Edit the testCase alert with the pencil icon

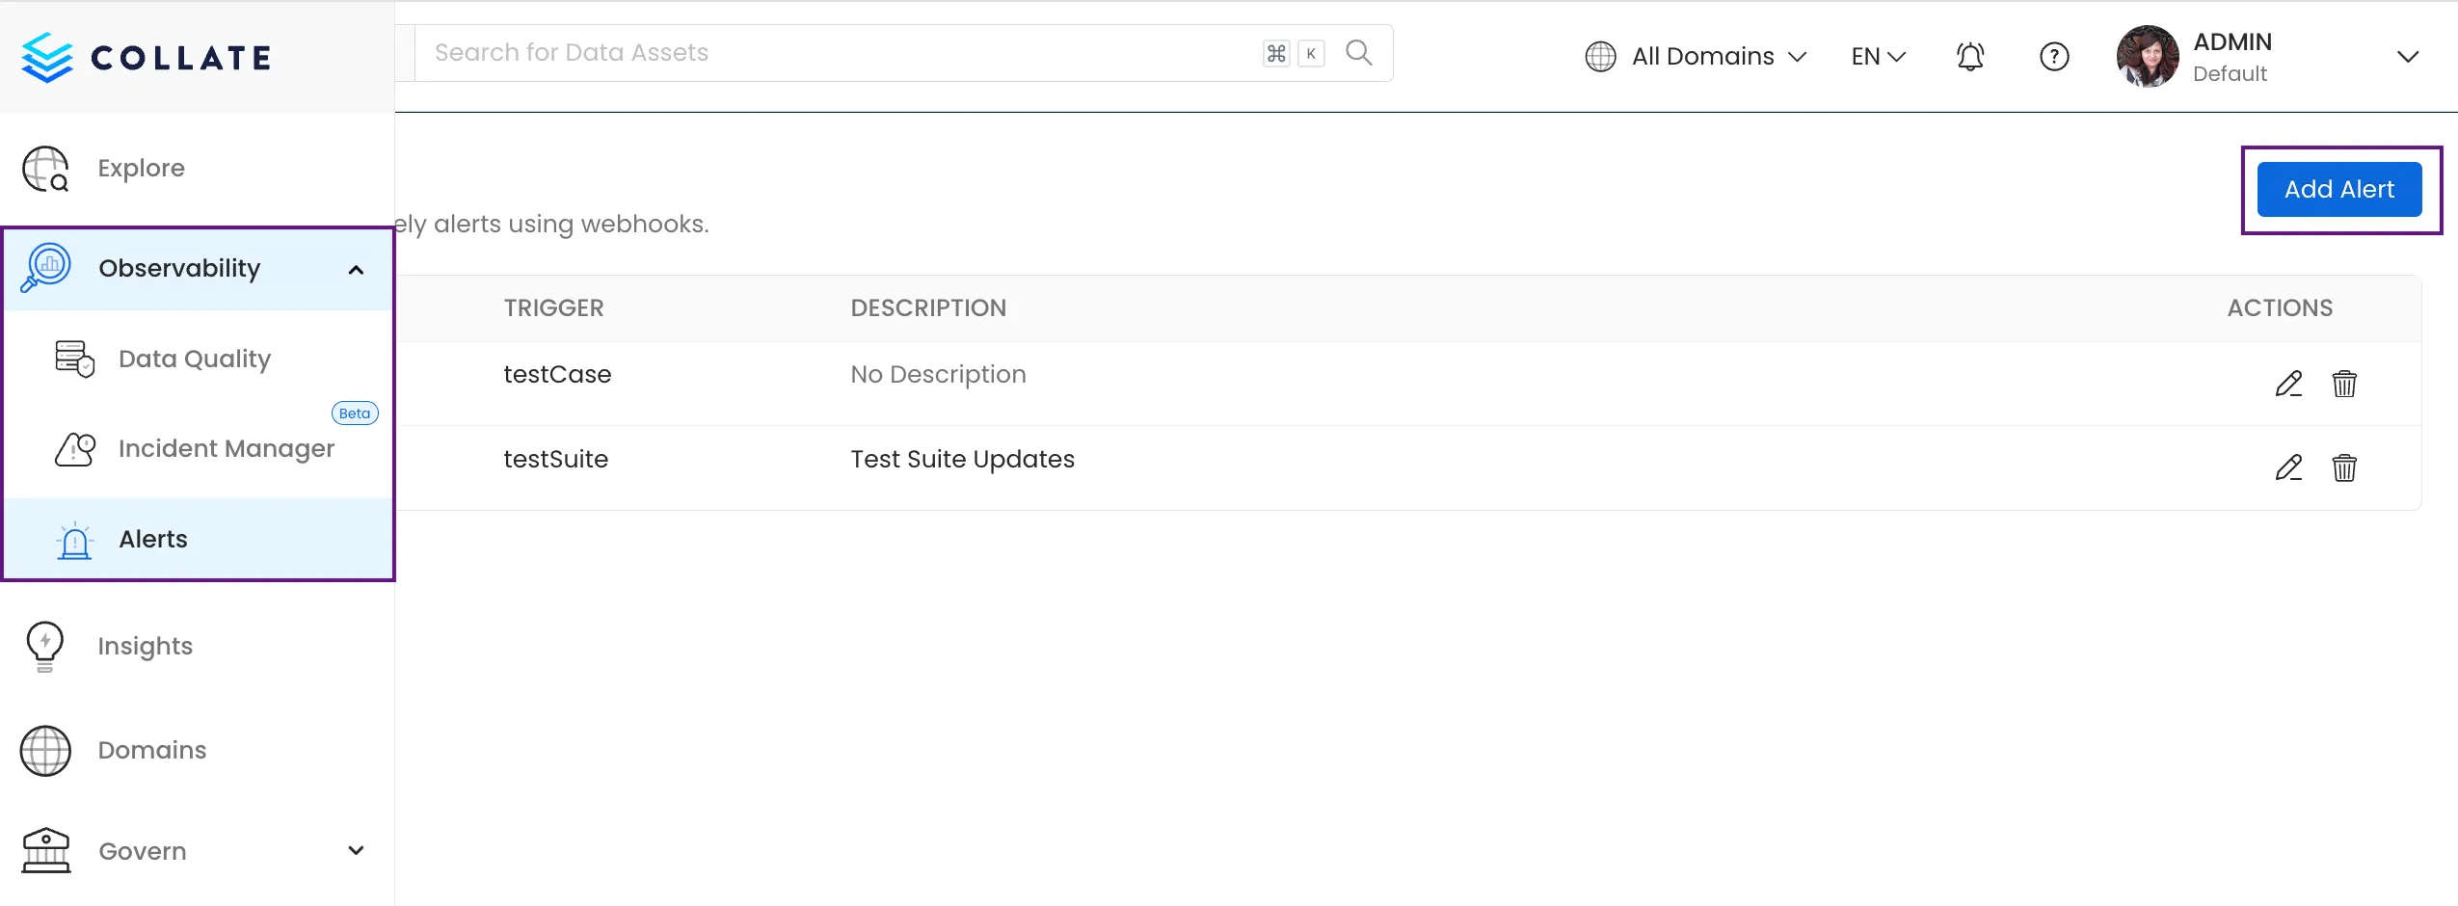click(2289, 383)
